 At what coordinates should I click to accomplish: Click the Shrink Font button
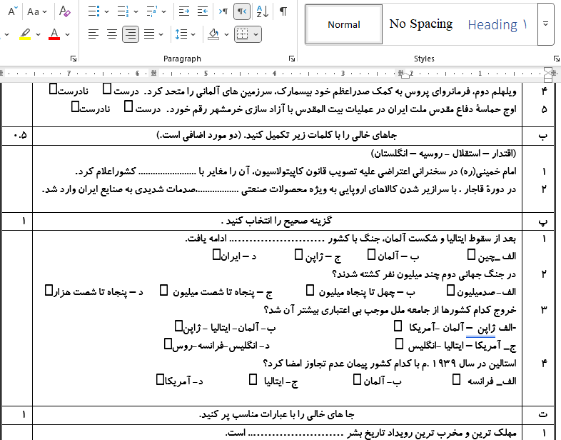tap(12, 11)
